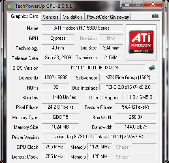Viewport: 169px width, 163px height.
Task: Click Texture Fillrate value 54.4 GTexel/s
Action: coord(136,107)
